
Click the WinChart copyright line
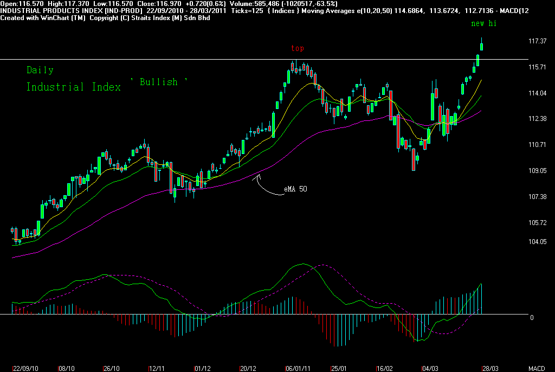point(105,18)
